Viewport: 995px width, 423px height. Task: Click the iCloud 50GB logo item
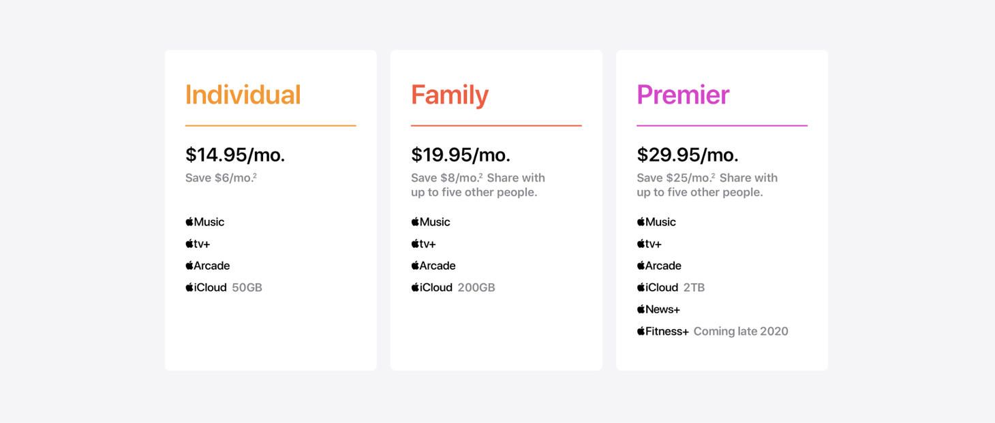[224, 287]
